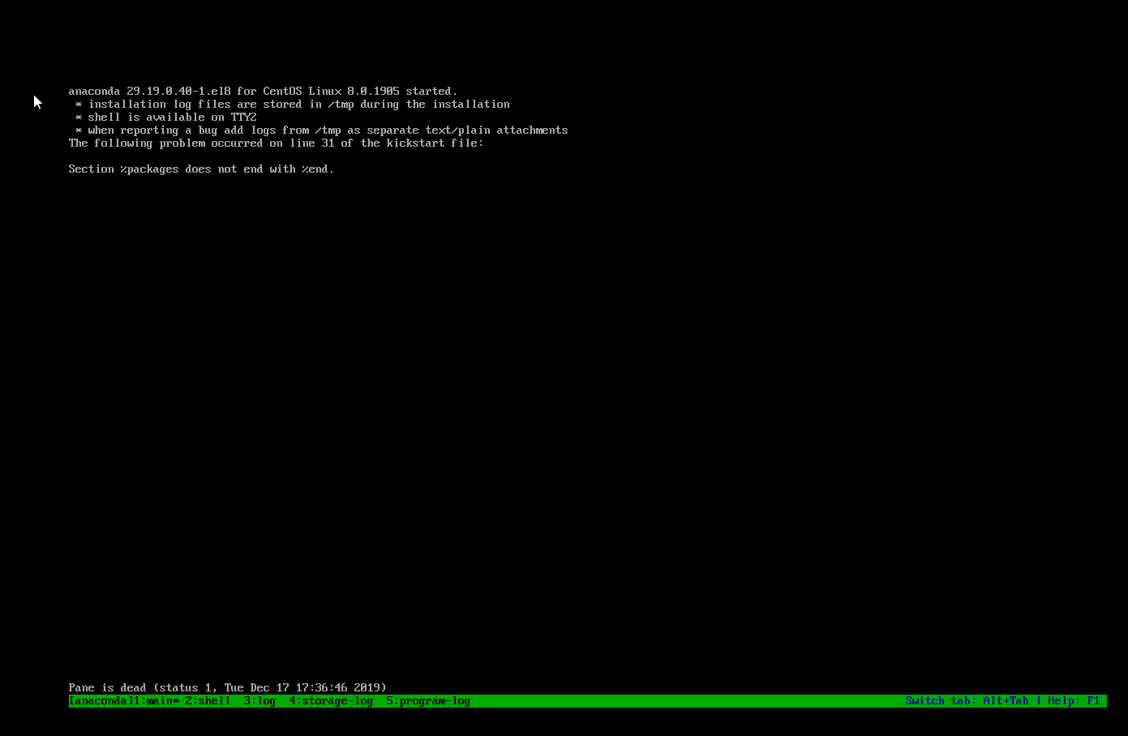Click the 'Section %packages does not end' error line
The width and height of the screenshot is (1128, 736).
pyautogui.click(x=201, y=169)
